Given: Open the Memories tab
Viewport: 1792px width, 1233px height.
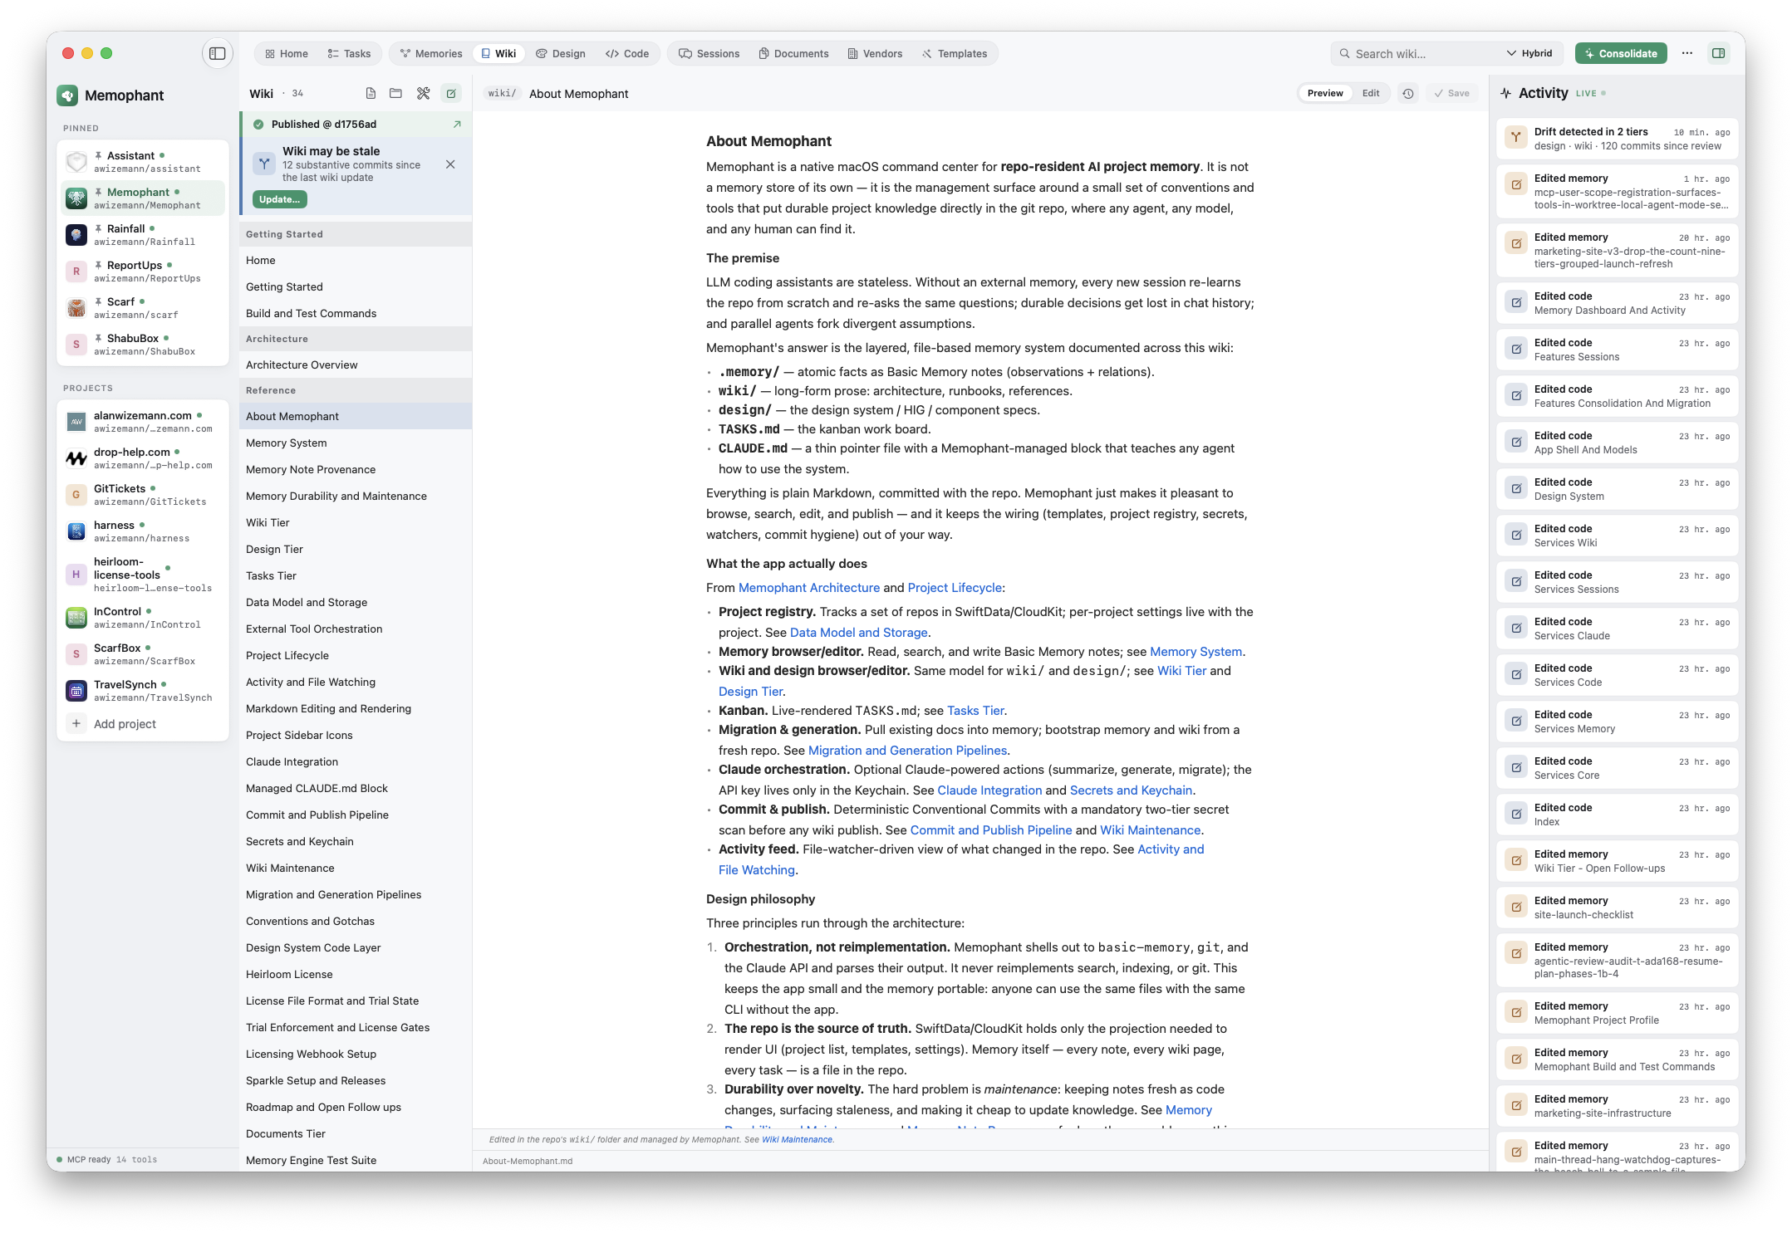Looking at the screenshot, I should click(431, 53).
